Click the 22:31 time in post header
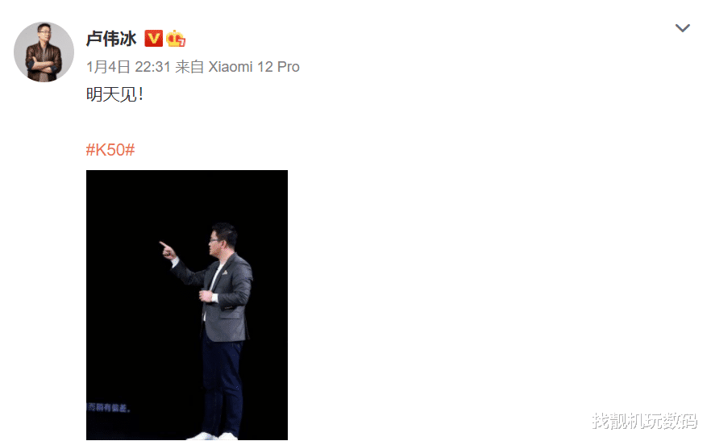 tap(153, 67)
